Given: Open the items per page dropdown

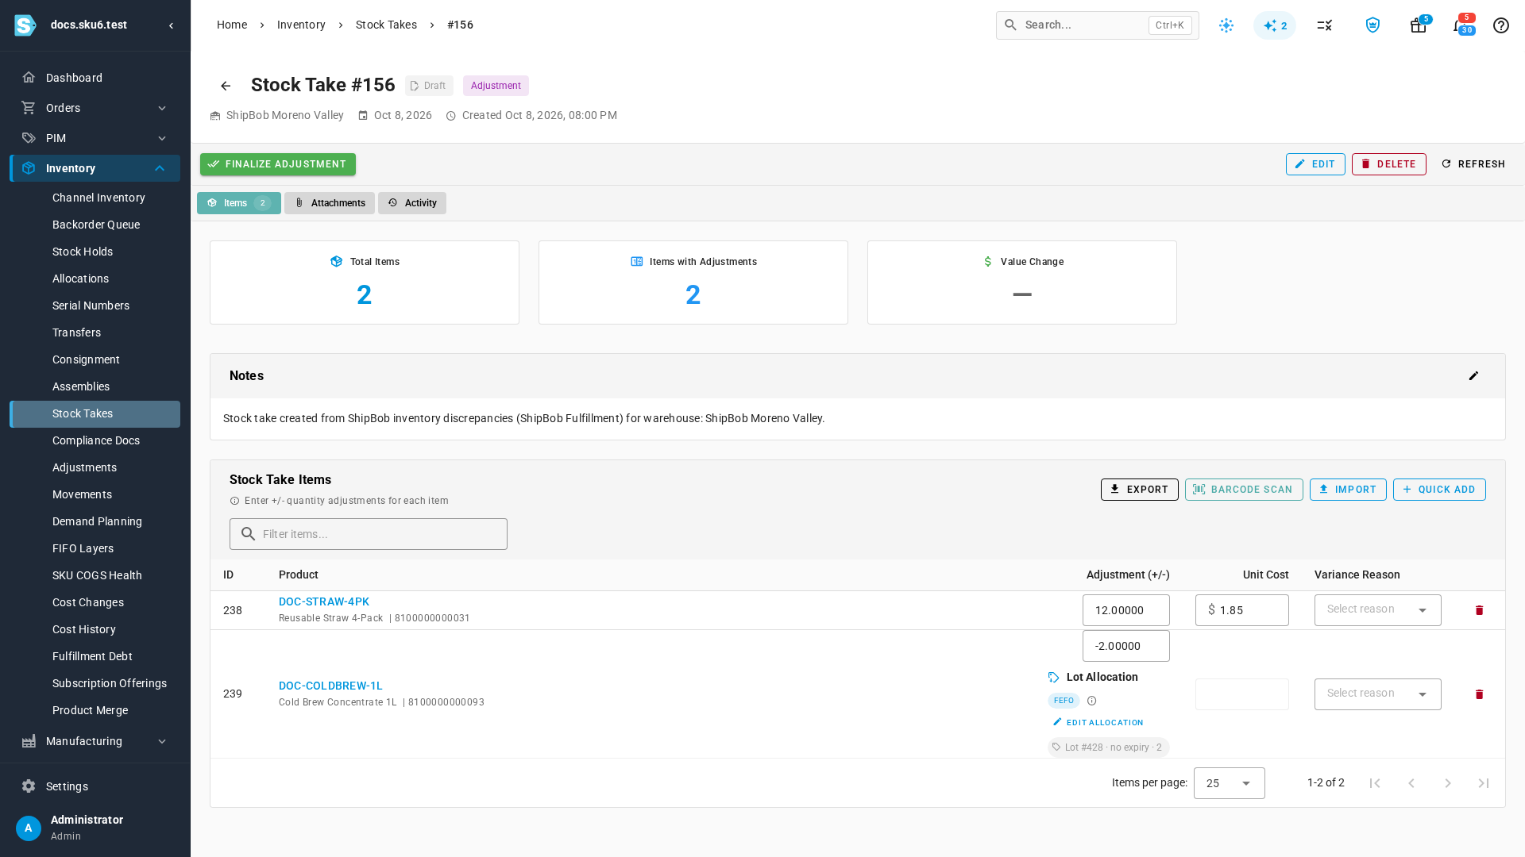Looking at the screenshot, I should click(x=1229, y=783).
